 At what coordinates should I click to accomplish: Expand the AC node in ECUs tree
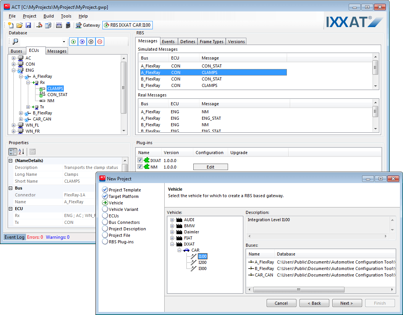[x=14, y=58]
